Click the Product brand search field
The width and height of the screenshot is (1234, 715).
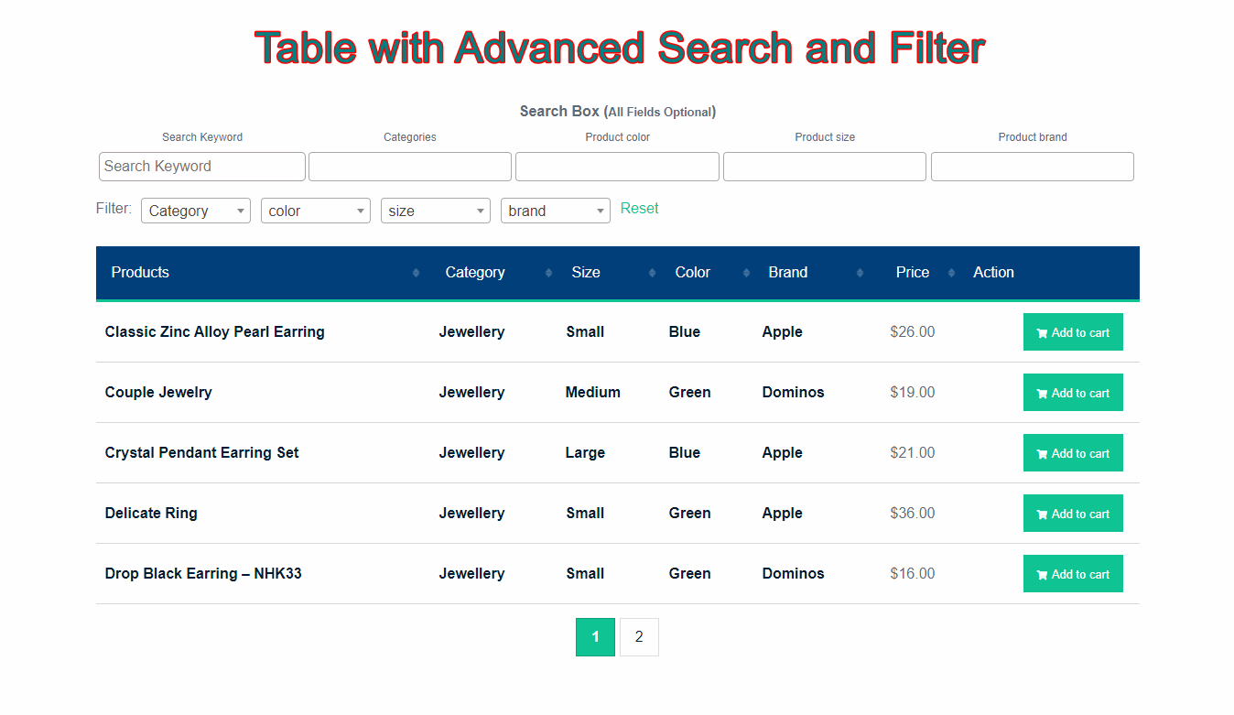pos(1033,167)
